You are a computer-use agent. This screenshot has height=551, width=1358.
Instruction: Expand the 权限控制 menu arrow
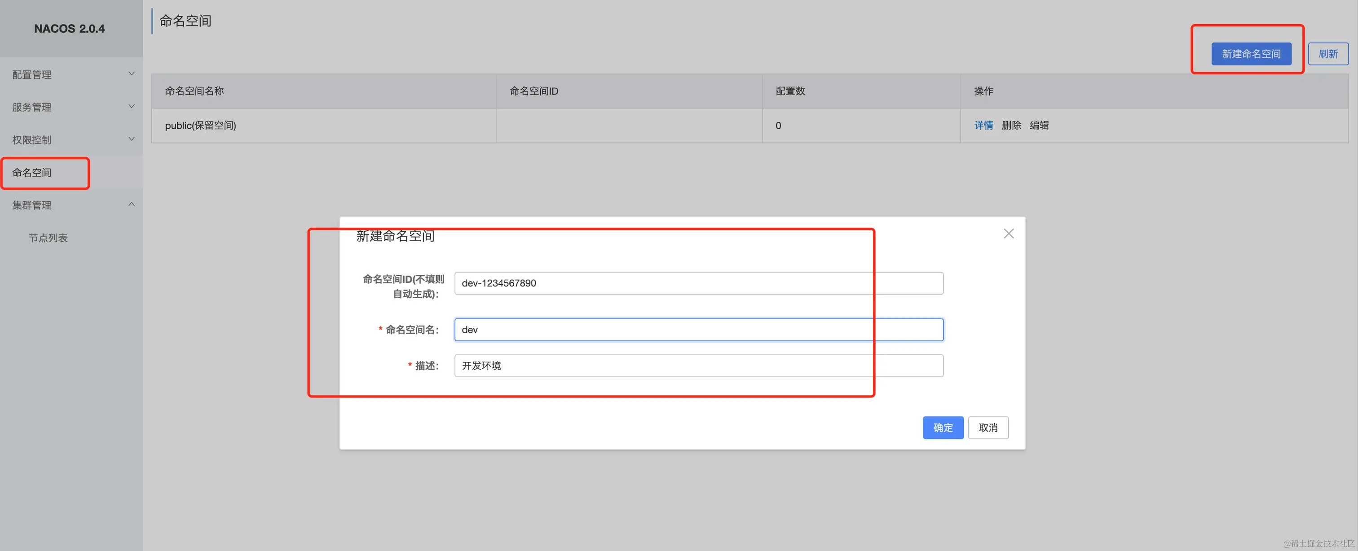[131, 139]
